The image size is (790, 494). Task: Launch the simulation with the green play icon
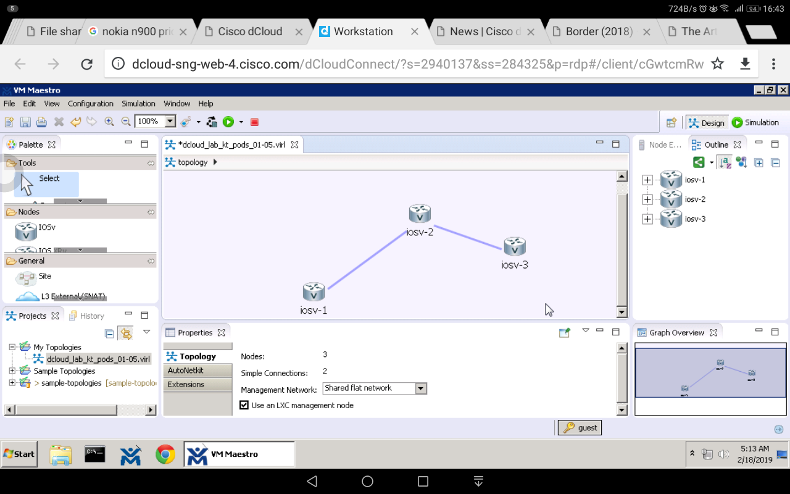228,121
